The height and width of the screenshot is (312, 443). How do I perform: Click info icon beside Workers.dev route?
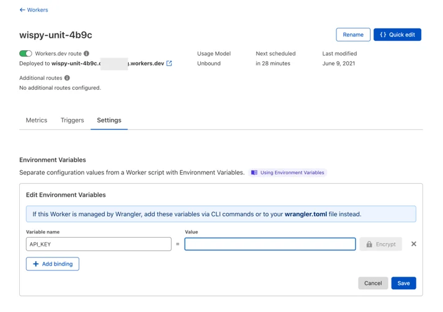(x=87, y=53)
